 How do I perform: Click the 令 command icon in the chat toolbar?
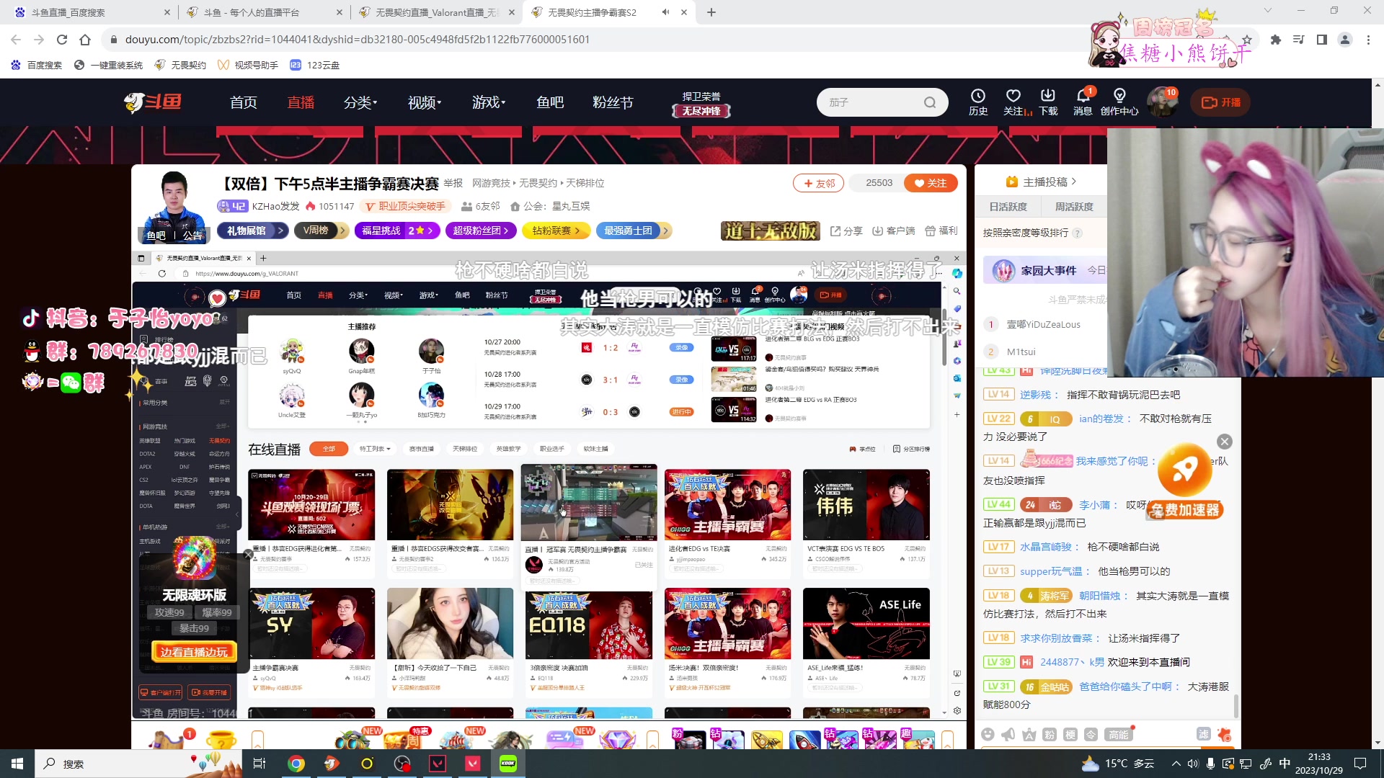[x=1091, y=734]
